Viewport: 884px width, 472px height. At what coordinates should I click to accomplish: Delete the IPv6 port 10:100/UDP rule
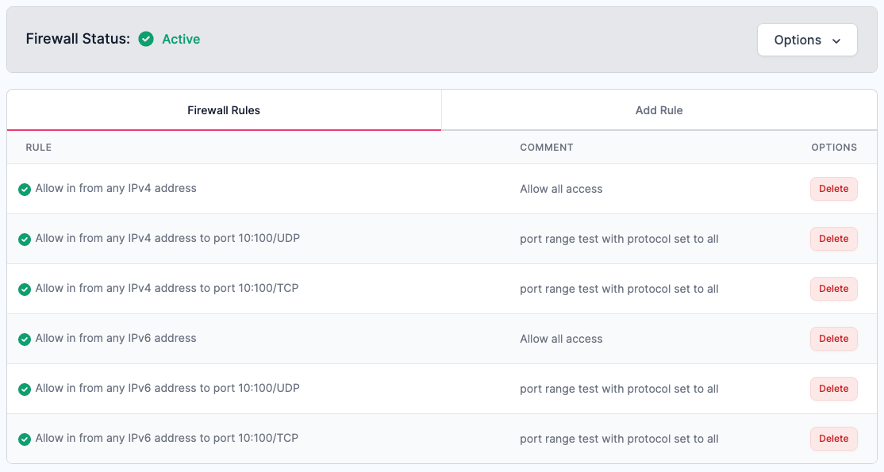(834, 389)
